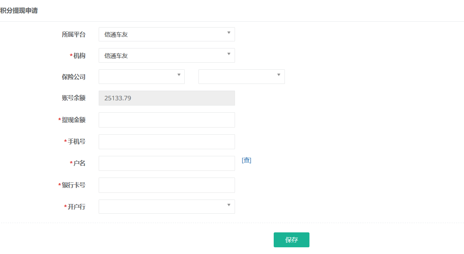Click the 积分提现申请 page heading
This screenshot has height=254, width=464.
tap(19, 10)
